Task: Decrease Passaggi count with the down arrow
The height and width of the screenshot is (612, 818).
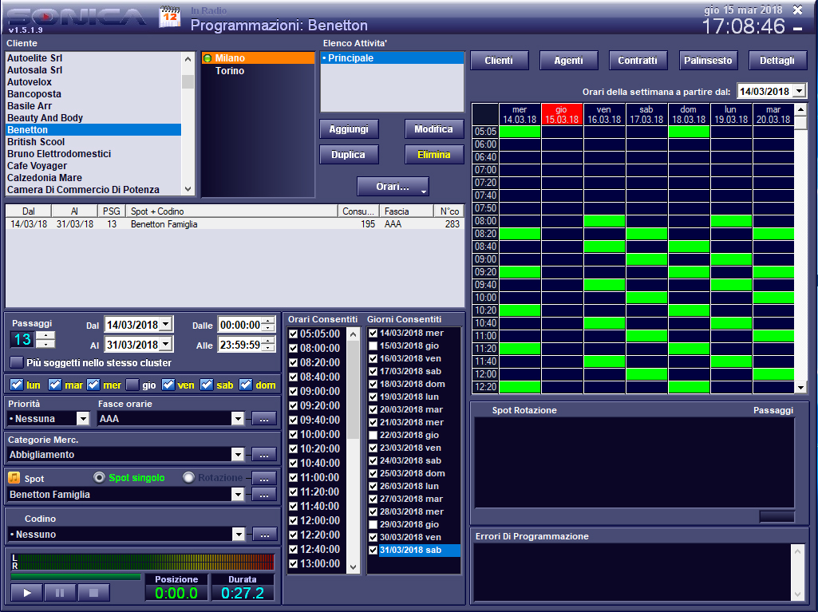Action: pyautogui.click(x=46, y=344)
